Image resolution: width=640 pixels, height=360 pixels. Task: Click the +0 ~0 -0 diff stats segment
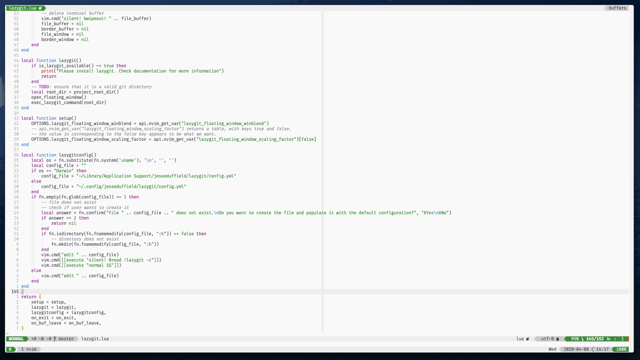(42, 338)
